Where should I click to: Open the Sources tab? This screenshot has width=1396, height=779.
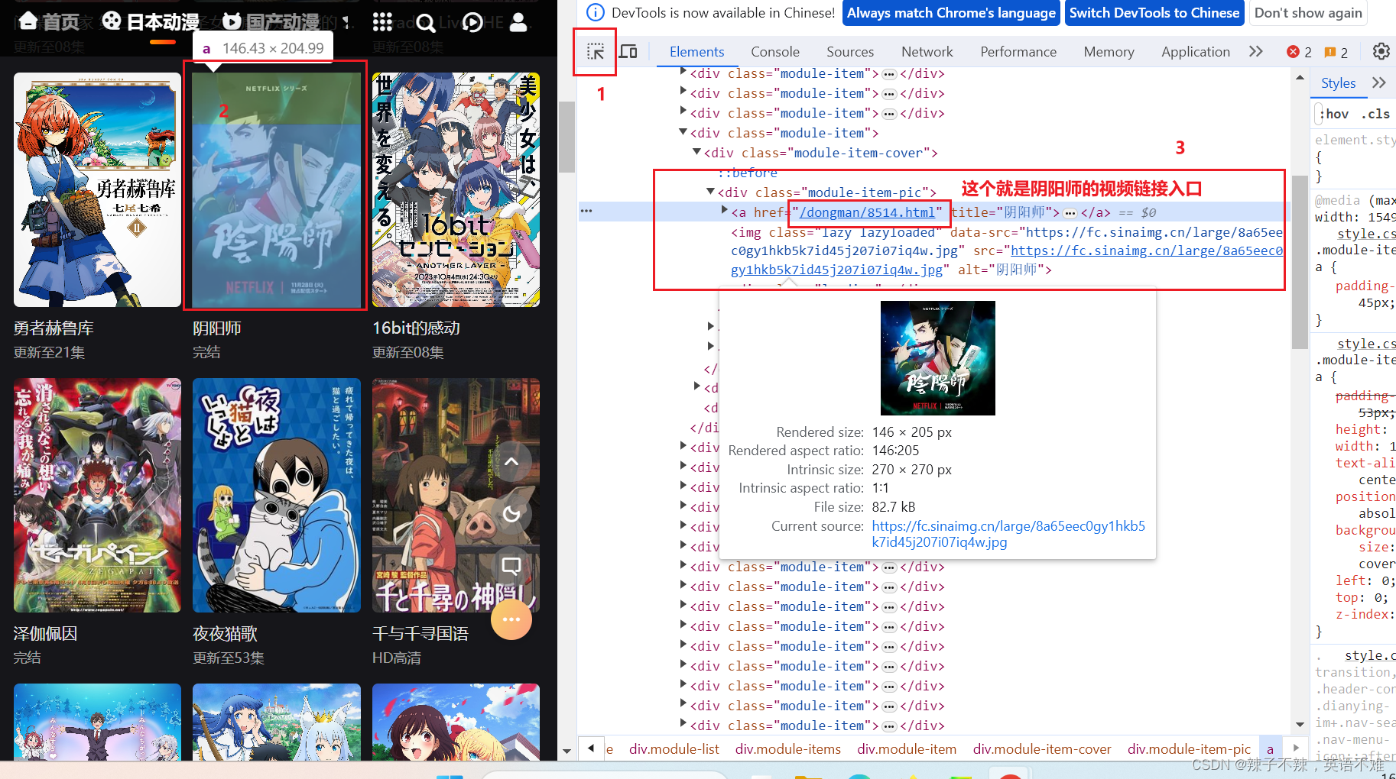point(850,52)
